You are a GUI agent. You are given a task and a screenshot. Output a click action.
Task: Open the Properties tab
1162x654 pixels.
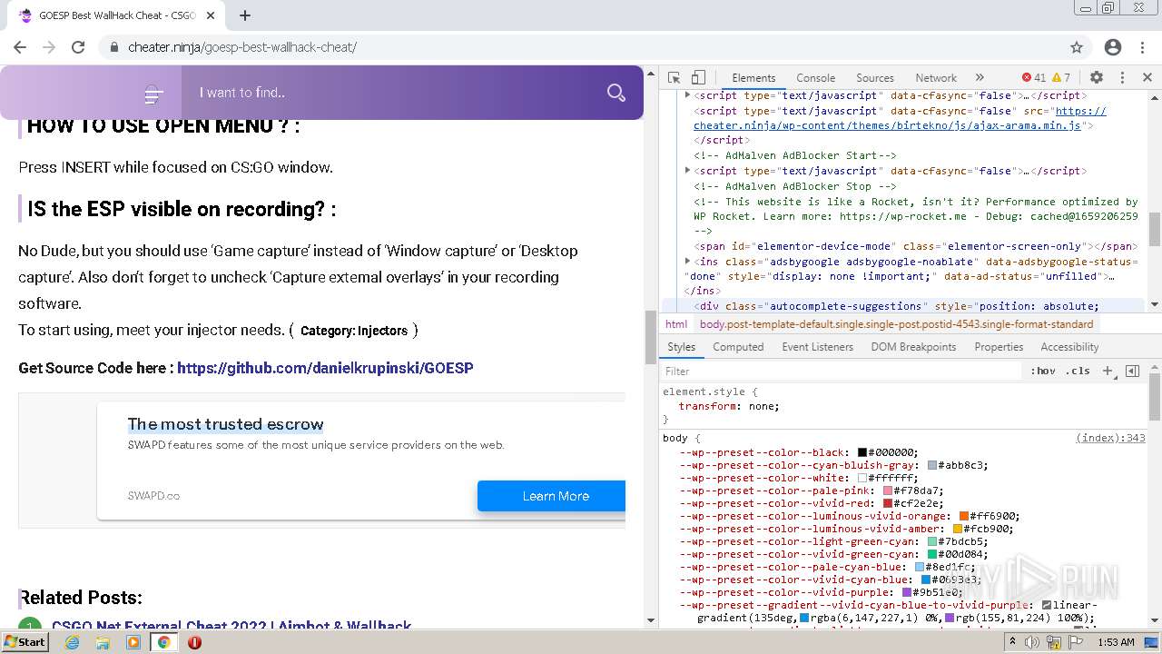click(x=999, y=347)
